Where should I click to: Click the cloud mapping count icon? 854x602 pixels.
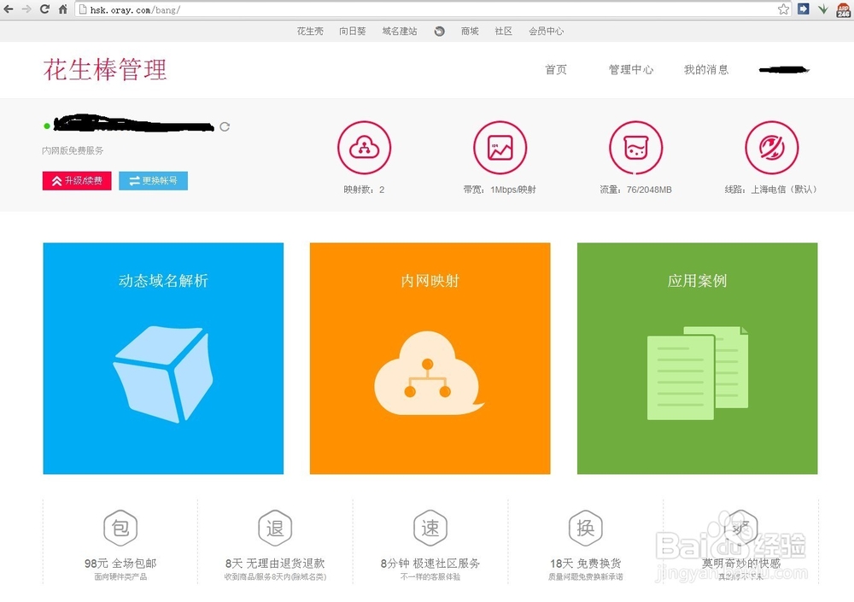365,148
